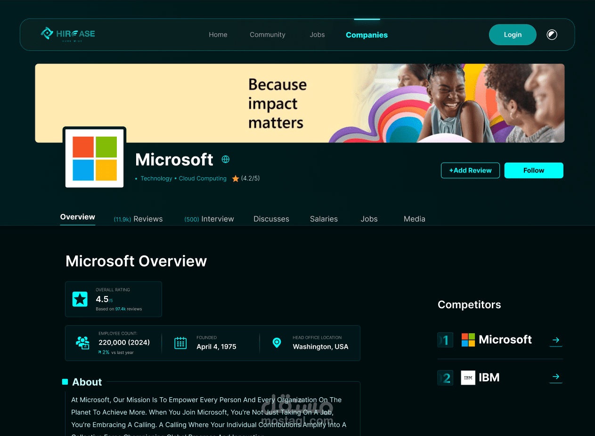The width and height of the screenshot is (595, 436).
Task: Click the IBM logo in Competitors list
Action: coord(468,378)
